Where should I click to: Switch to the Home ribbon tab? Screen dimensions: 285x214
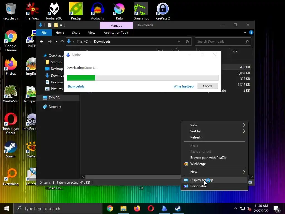(x=60, y=33)
